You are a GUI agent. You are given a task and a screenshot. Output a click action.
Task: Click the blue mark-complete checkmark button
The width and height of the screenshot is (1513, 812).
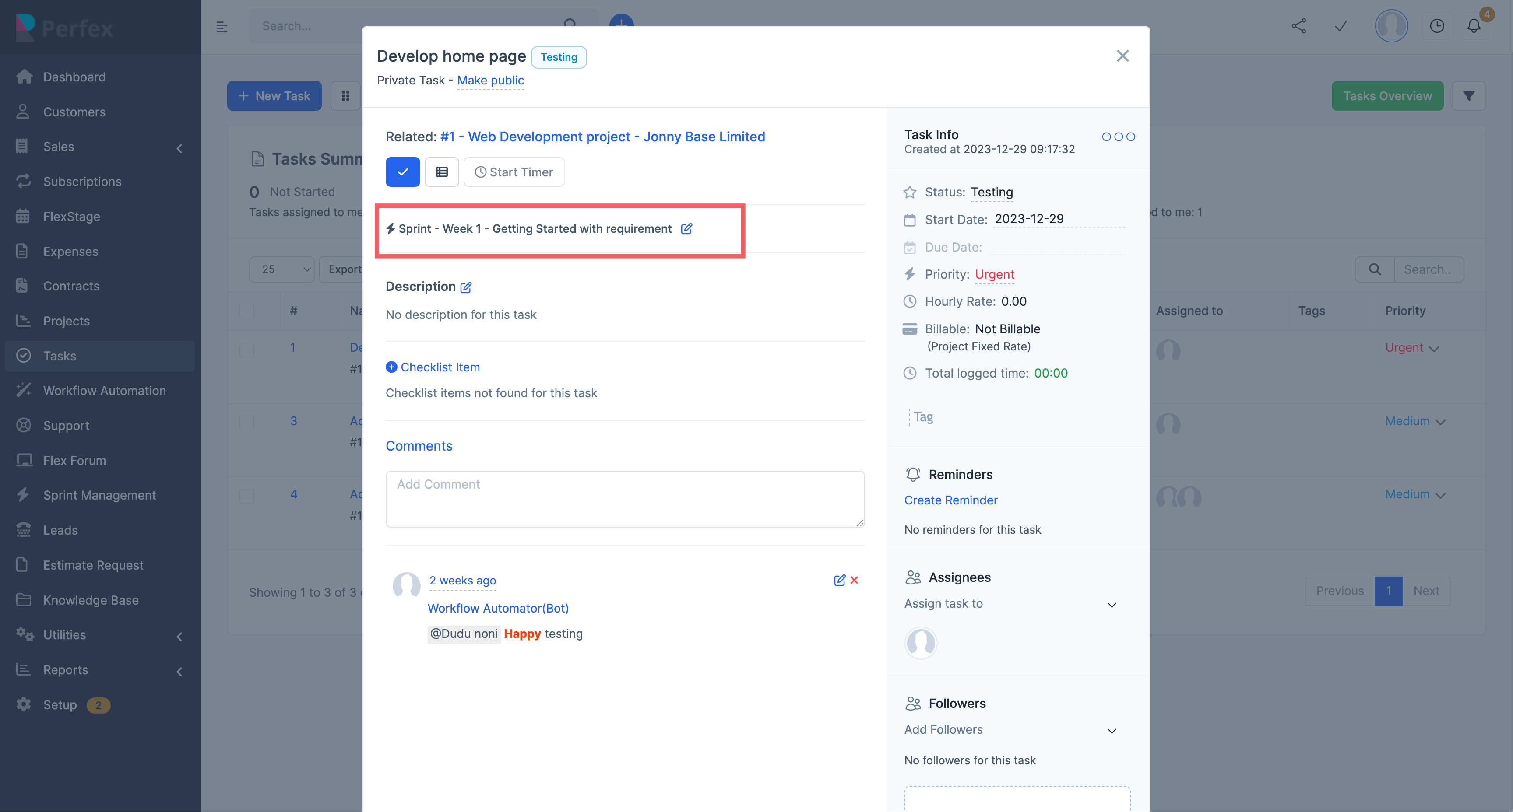[x=402, y=172]
